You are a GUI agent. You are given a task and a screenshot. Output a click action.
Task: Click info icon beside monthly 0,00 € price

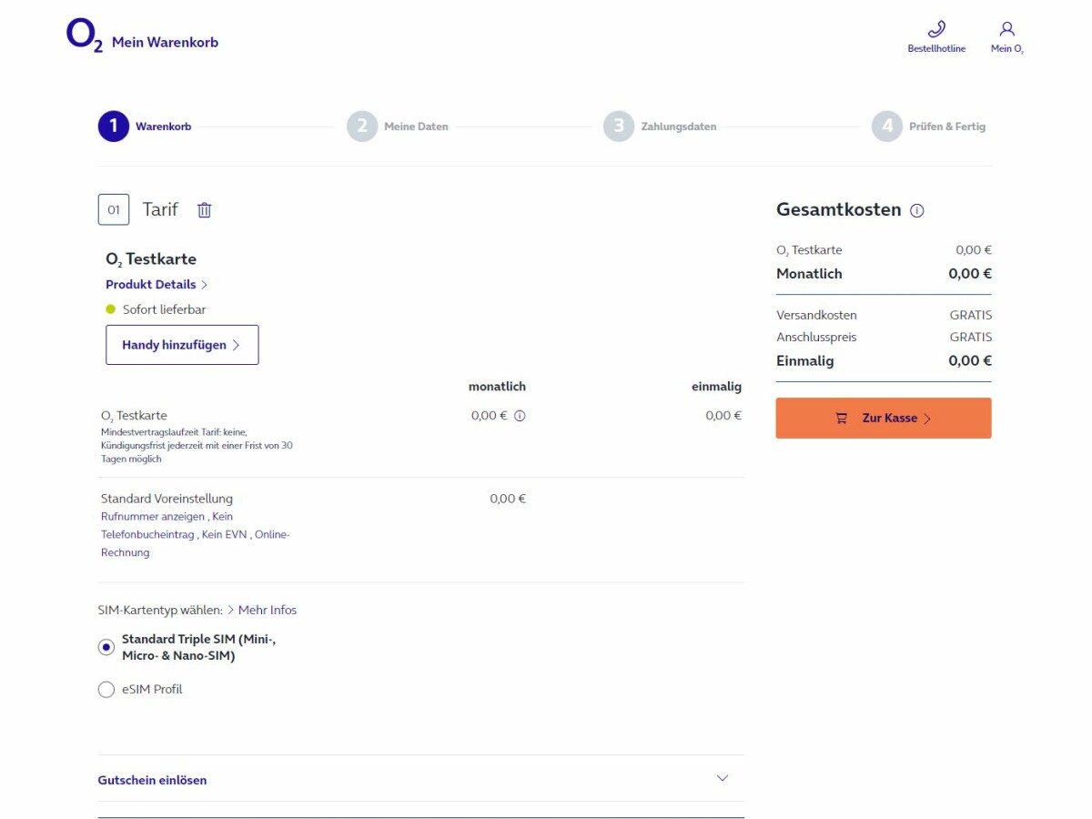tap(520, 416)
